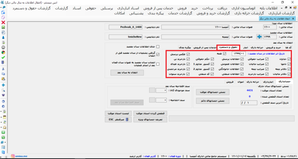The height and width of the screenshot is (159, 298).
Task: Click the red X icon in left toolbar
Action: coord(3,23)
